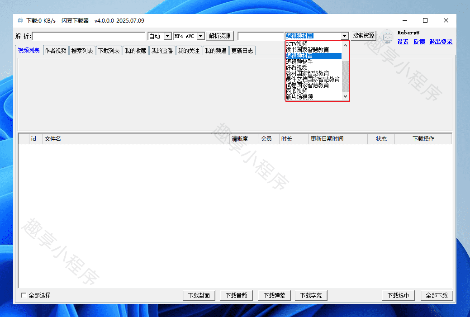Select 新片场视频 in the dropdown list
Image resolution: width=470 pixels, height=317 pixels.
point(313,97)
